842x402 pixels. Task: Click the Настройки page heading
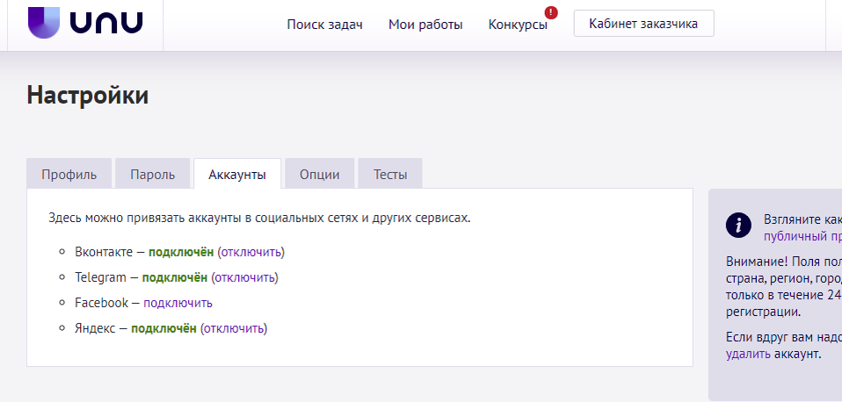(x=88, y=96)
